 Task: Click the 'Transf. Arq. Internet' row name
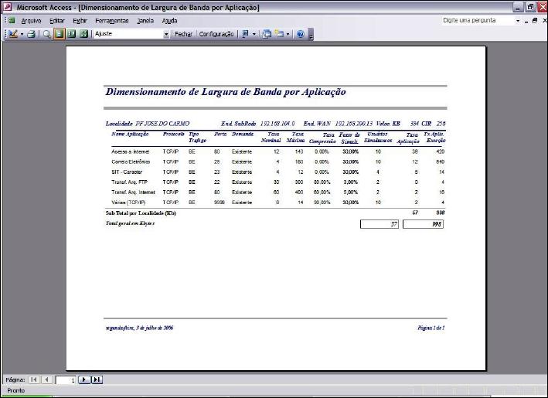[133, 192]
